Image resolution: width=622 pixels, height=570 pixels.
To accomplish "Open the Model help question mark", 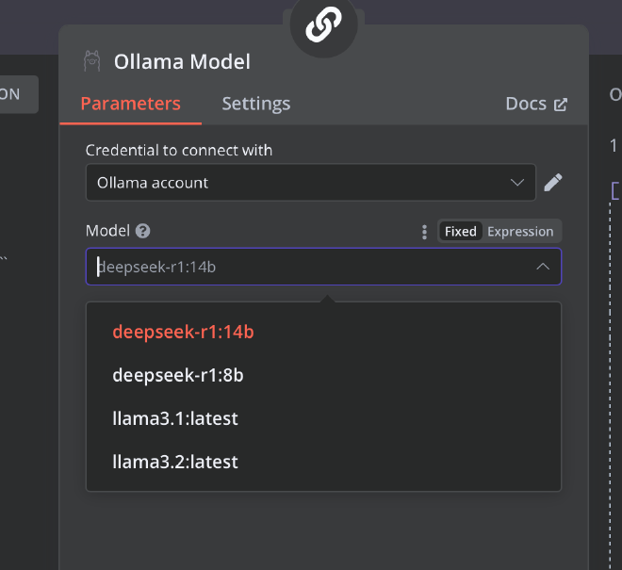I will click(143, 231).
